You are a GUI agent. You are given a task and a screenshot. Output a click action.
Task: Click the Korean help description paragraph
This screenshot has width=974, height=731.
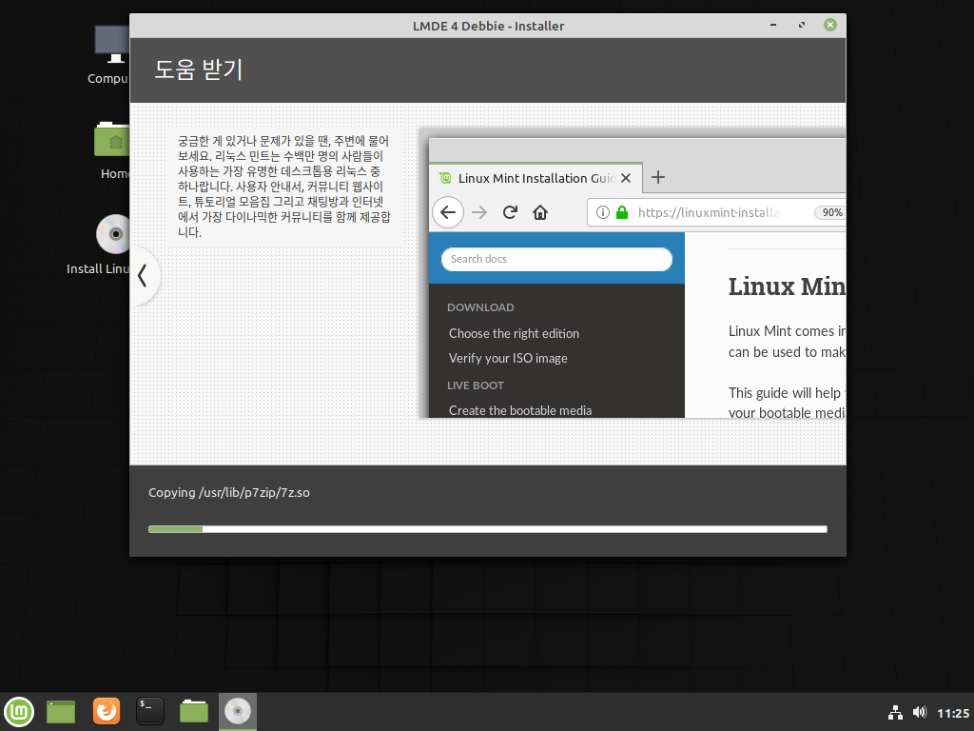pos(283,187)
